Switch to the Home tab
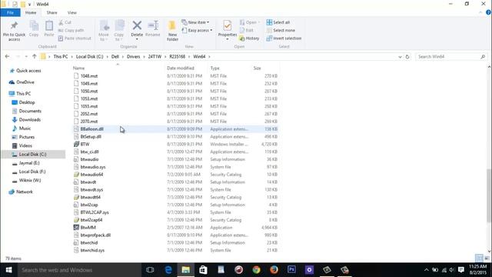This screenshot has width=492, height=277. pos(31,12)
